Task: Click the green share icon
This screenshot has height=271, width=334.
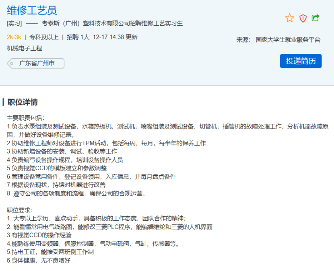Action: [316, 18]
